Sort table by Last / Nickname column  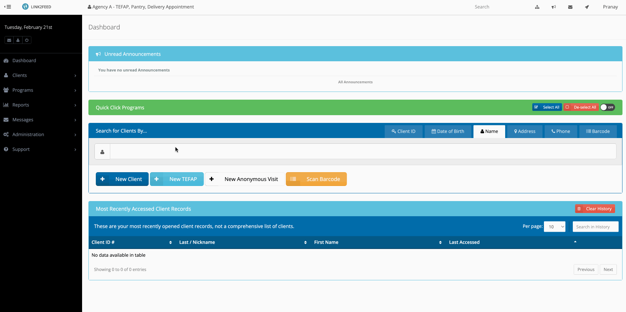pos(243,242)
